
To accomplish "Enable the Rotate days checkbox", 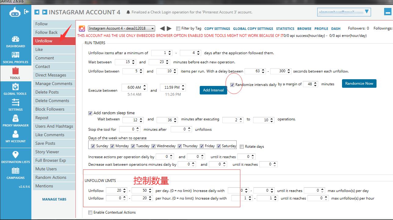I will 242,147.
